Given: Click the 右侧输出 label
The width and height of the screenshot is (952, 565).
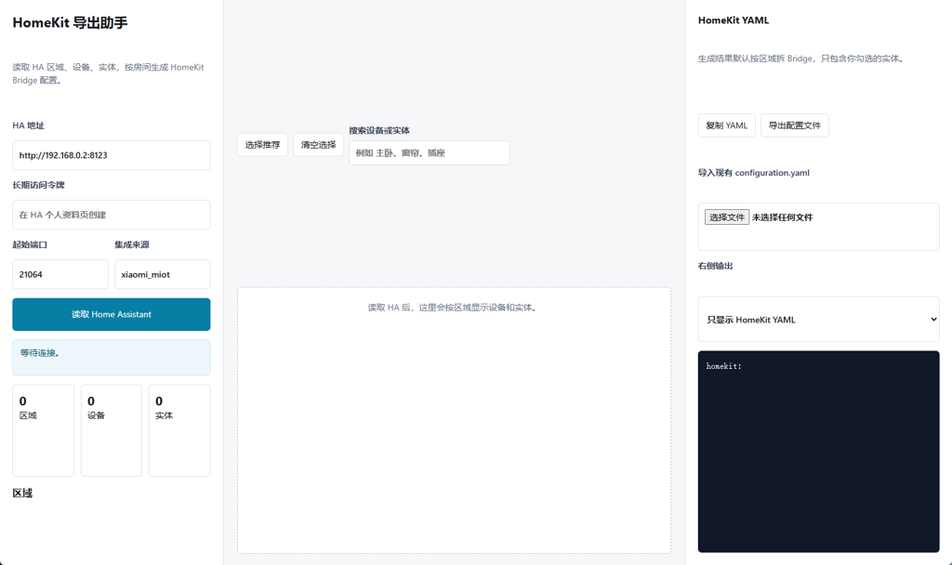Looking at the screenshot, I should point(715,266).
